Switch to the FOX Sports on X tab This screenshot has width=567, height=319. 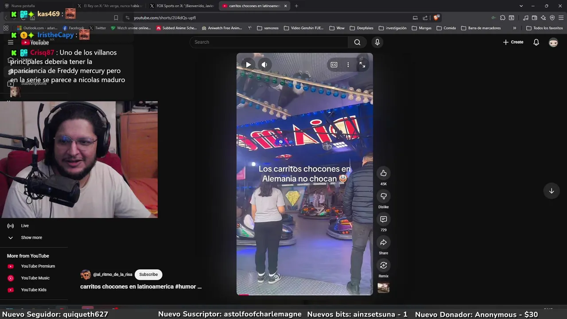tap(182, 6)
